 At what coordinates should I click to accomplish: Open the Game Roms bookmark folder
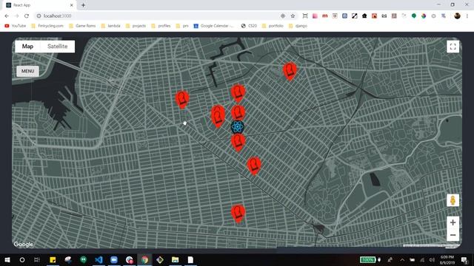(x=82, y=26)
